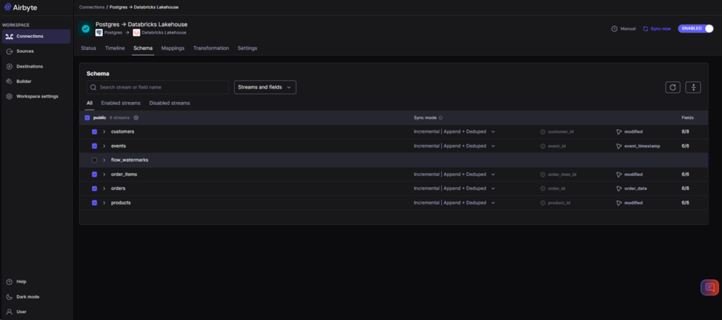Click the order_id primary key icon
This screenshot has height=320, width=722.
click(543, 188)
